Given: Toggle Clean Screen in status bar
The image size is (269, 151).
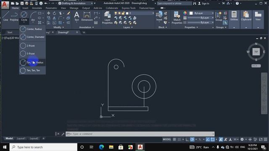Looking at the screenshot, I should click(261, 139).
